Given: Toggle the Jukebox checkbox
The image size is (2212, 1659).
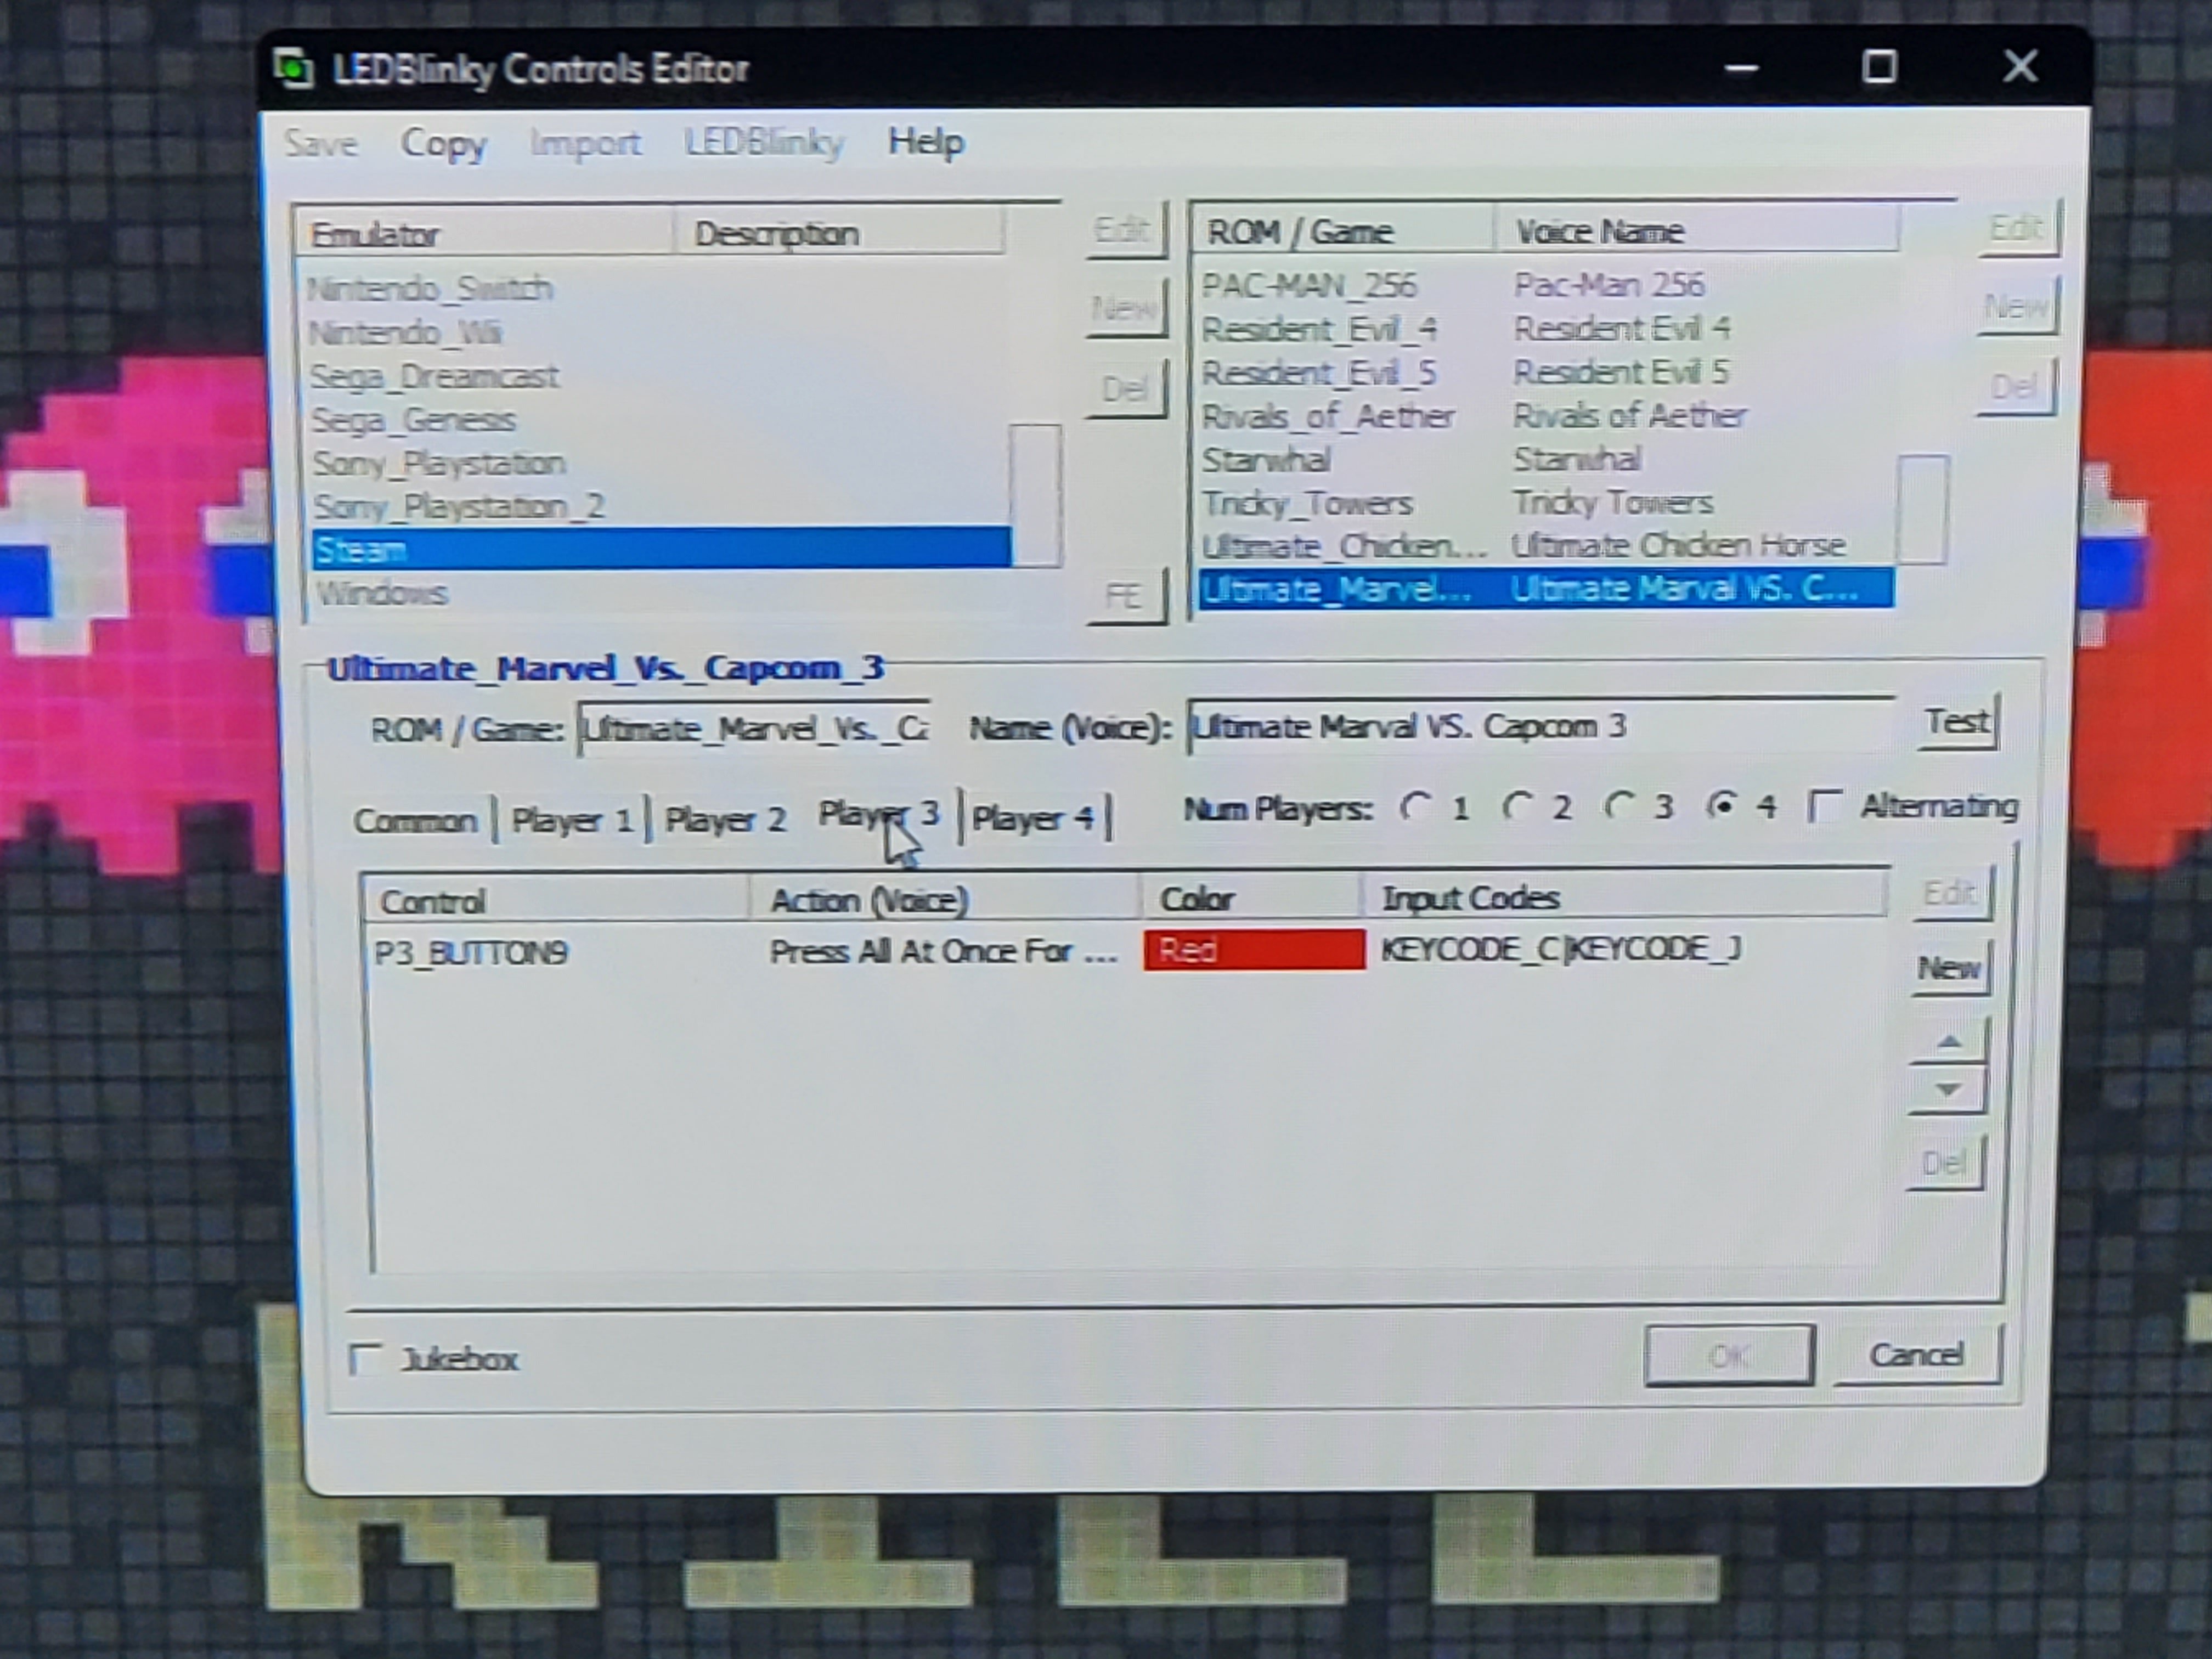Looking at the screenshot, I should click(434, 1359).
